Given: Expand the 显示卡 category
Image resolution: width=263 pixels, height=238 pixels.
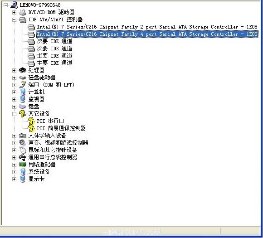Looking at the screenshot, I should click(14, 180).
